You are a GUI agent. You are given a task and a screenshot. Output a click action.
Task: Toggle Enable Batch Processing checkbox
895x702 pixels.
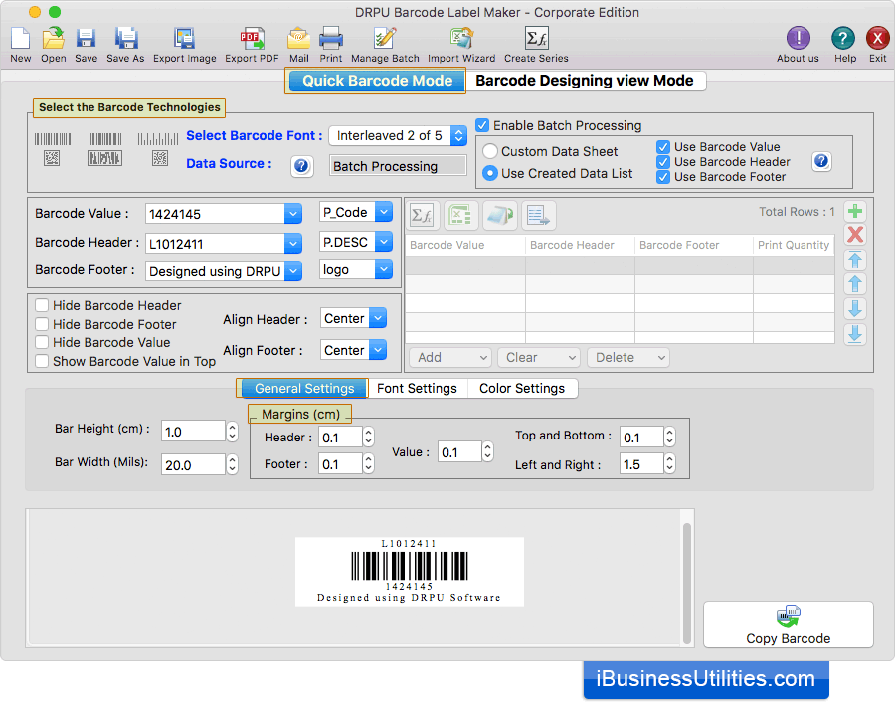coord(482,125)
